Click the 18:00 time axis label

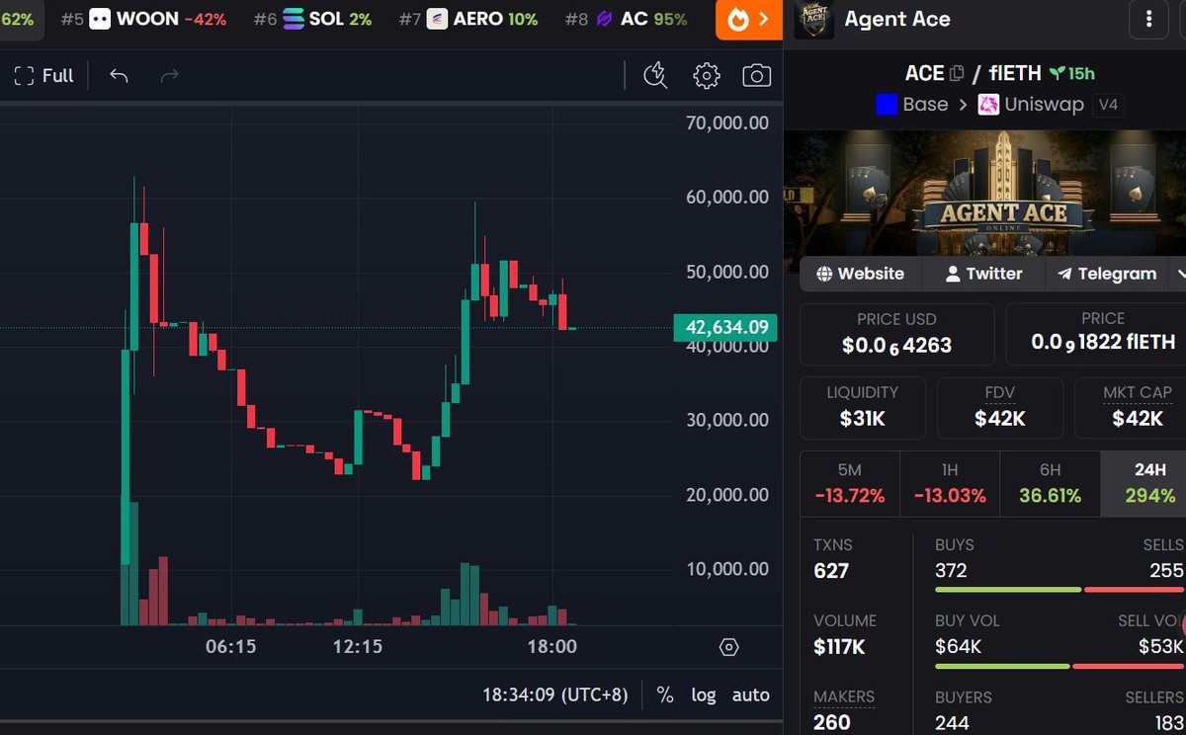[x=552, y=647]
